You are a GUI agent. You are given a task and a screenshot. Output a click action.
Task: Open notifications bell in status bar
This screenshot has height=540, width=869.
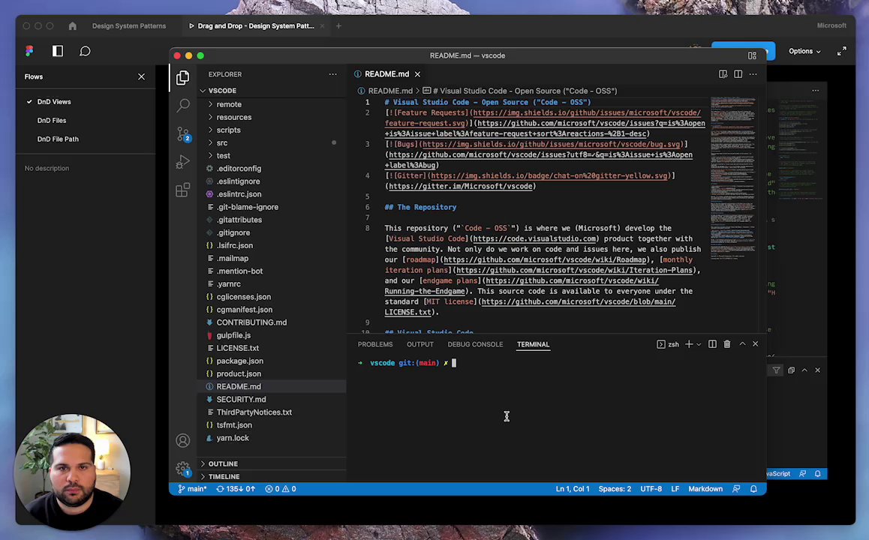pyautogui.click(x=753, y=489)
